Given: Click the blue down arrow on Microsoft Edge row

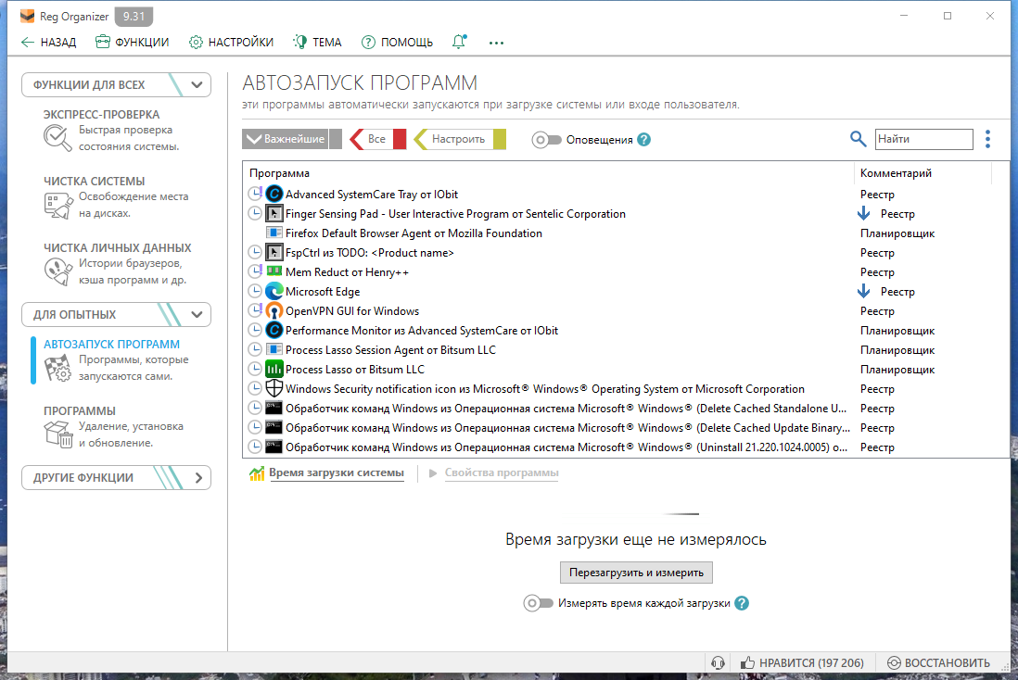Looking at the screenshot, I should point(863,291).
